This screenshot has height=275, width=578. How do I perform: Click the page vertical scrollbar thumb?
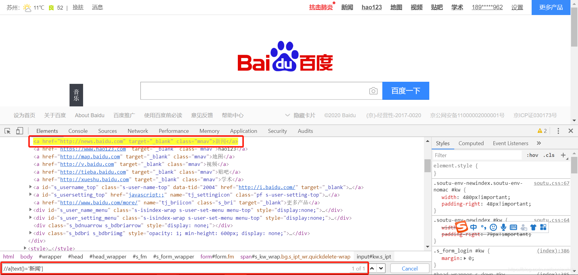pos(574,27)
